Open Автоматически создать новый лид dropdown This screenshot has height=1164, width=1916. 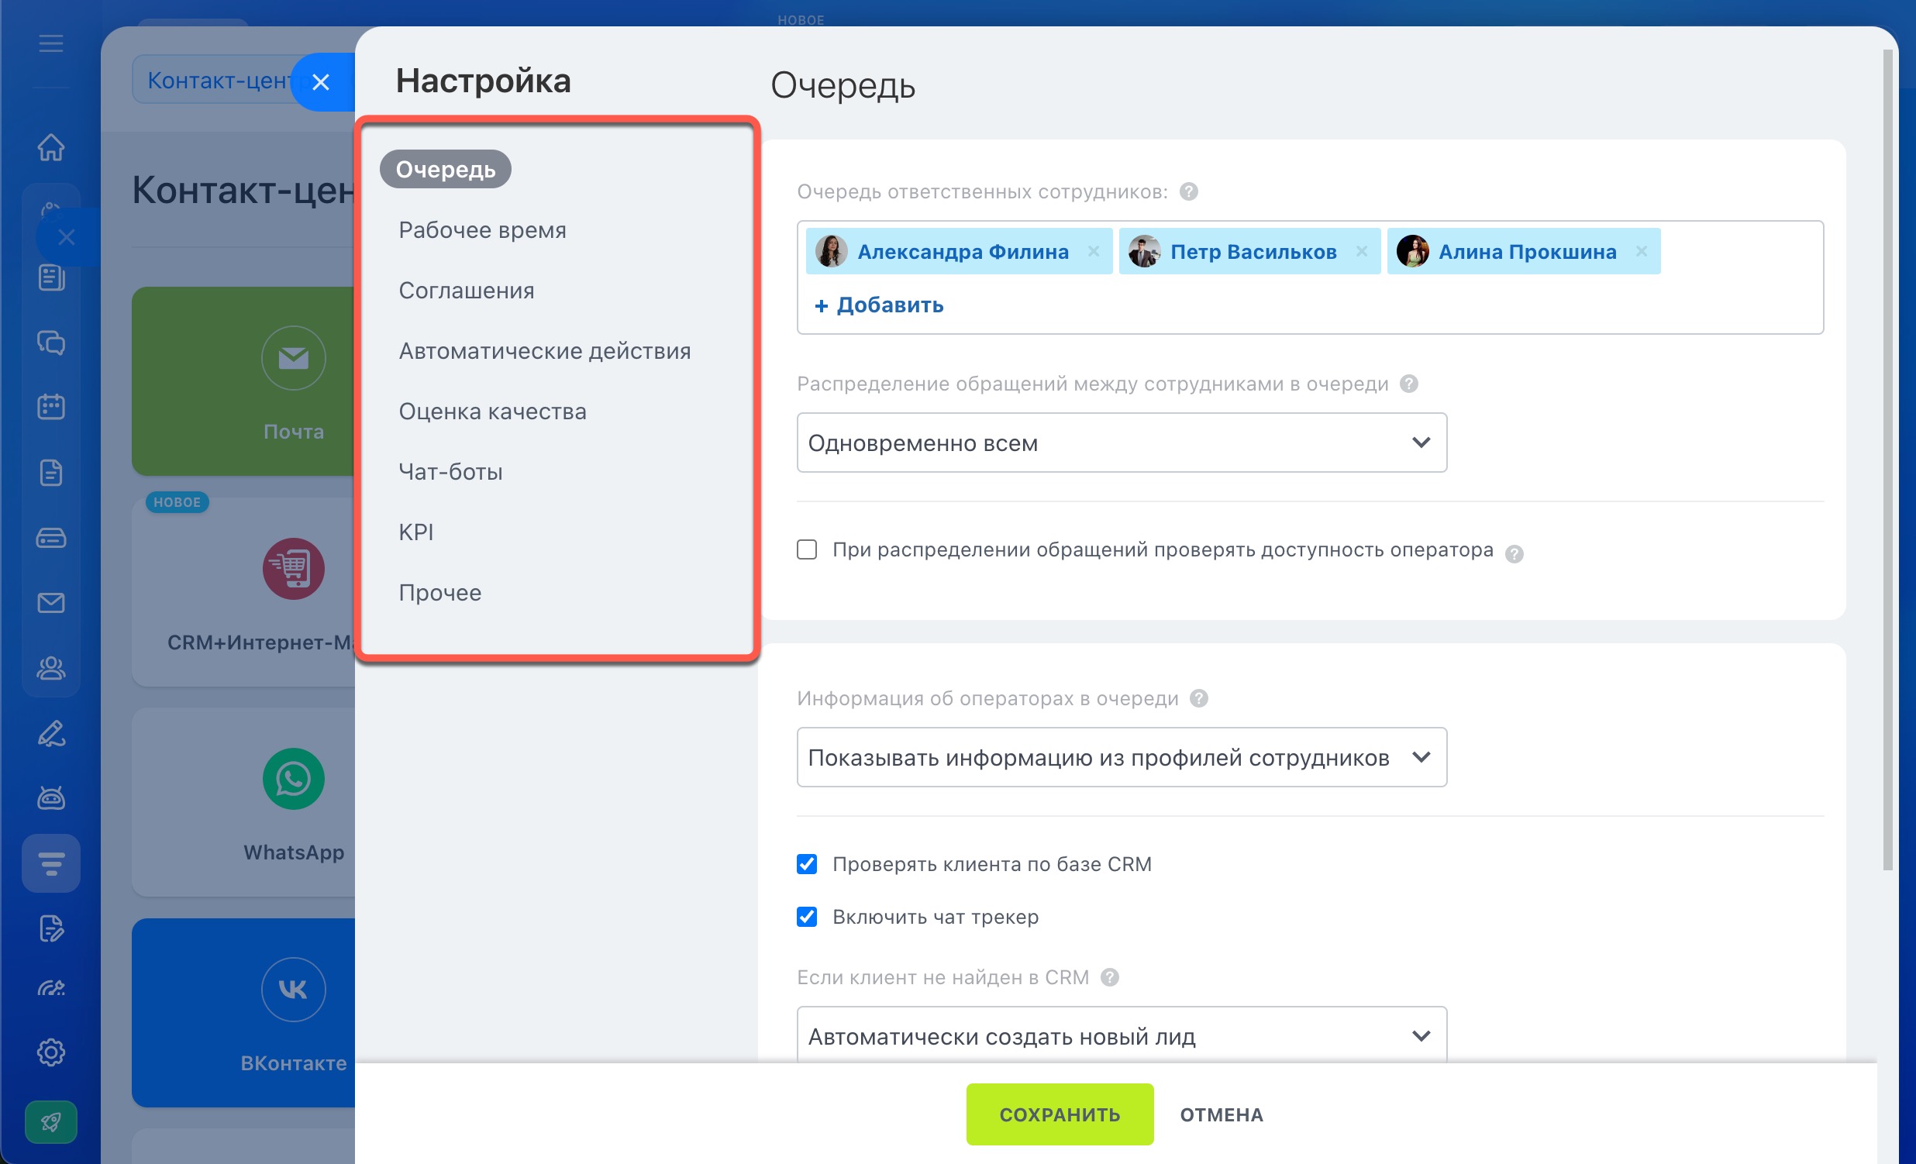click(x=1122, y=1035)
